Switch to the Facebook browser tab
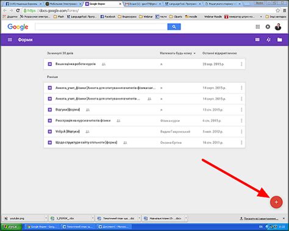The width and height of the screenshot is (289, 231). (x=23, y=4)
